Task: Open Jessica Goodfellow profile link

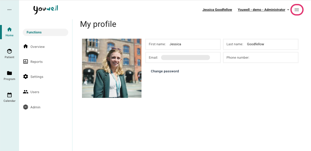Action: tap(217, 10)
